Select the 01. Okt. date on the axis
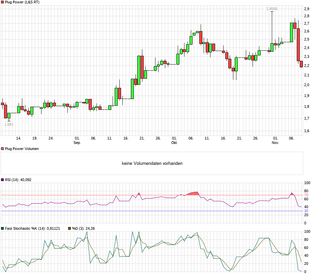 pyautogui.click(x=174, y=140)
